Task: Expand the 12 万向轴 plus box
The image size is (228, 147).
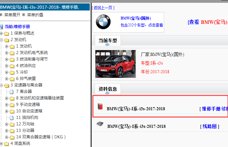Action: point(6,124)
